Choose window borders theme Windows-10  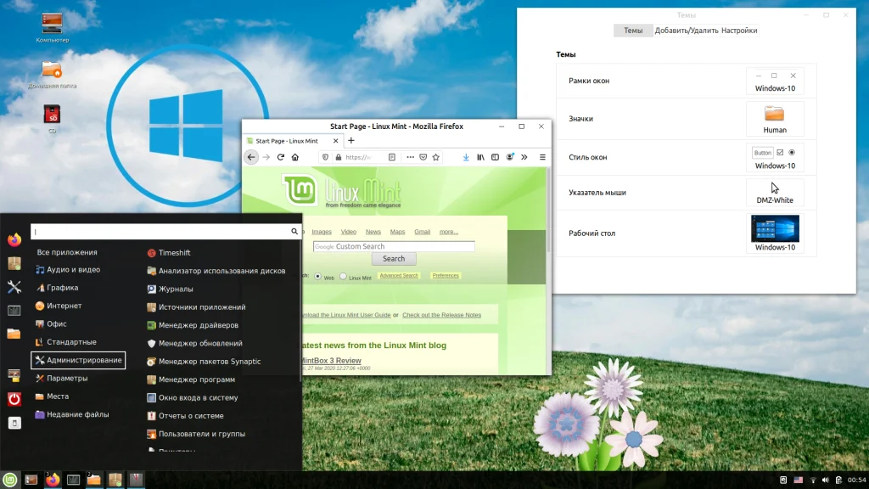(x=775, y=81)
